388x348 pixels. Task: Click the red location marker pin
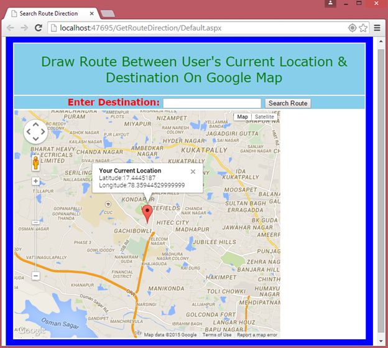[147, 214]
